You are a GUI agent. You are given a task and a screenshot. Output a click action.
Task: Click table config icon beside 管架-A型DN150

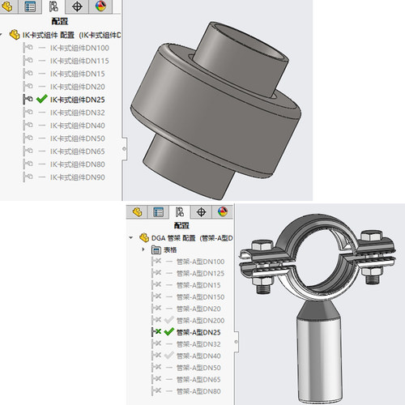point(156,297)
